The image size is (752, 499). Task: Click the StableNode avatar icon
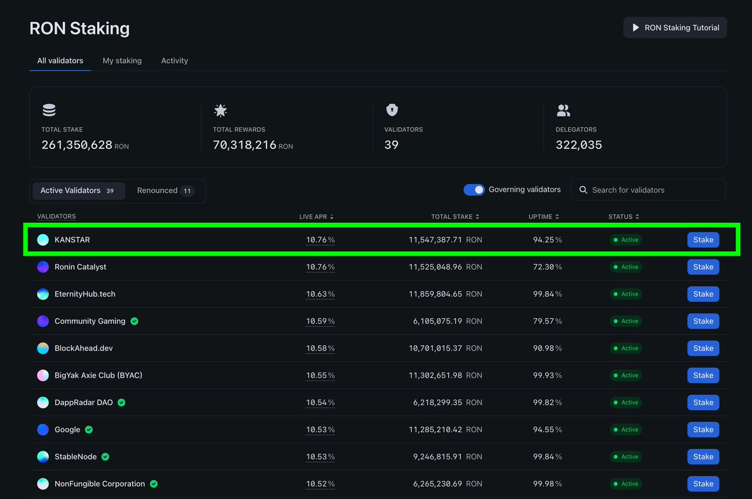point(43,457)
